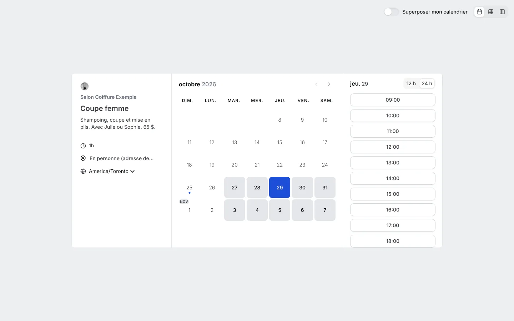514x321 pixels.
Task: Click the selected date 29
Action: coord(279,188)
